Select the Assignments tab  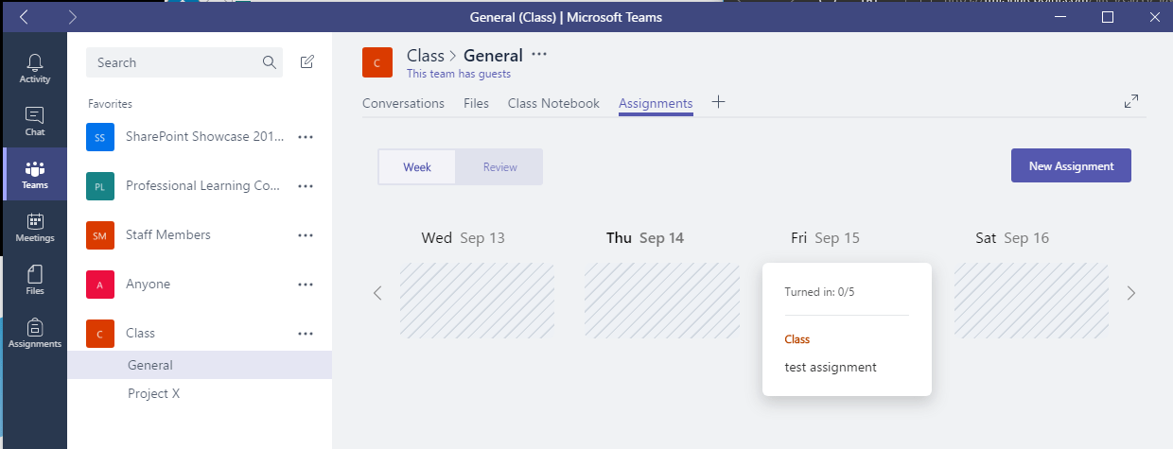click(x=656, y=103)
